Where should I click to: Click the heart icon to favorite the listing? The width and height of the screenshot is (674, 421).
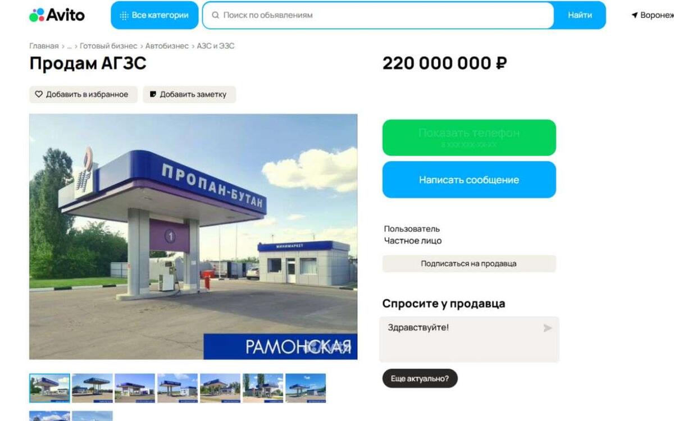(x=39, y=94)
